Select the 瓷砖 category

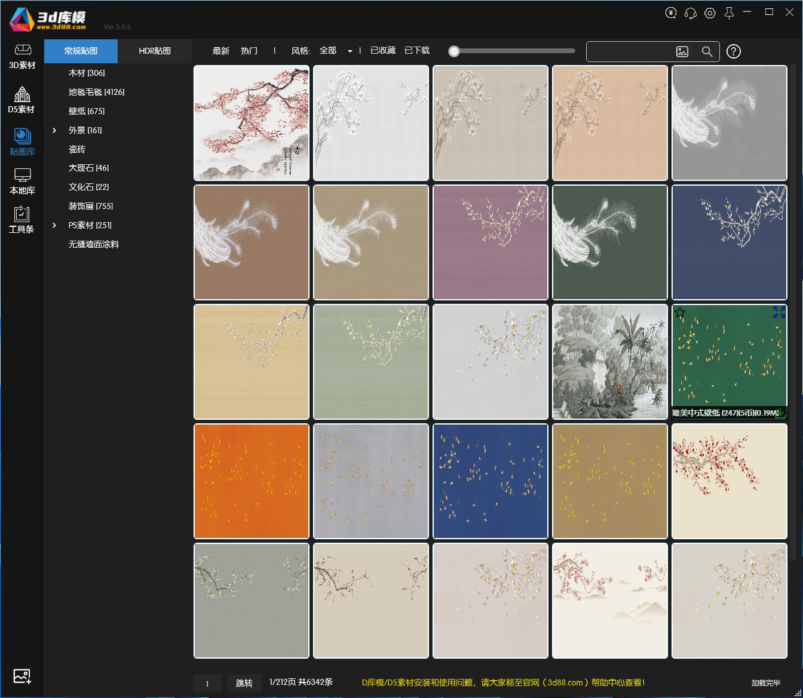pos(77,149)
